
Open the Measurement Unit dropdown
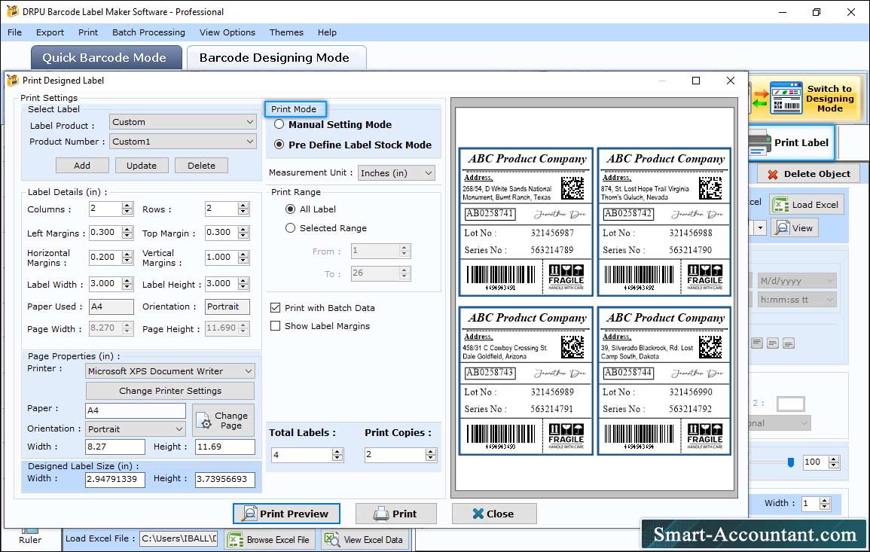[396, 173]
